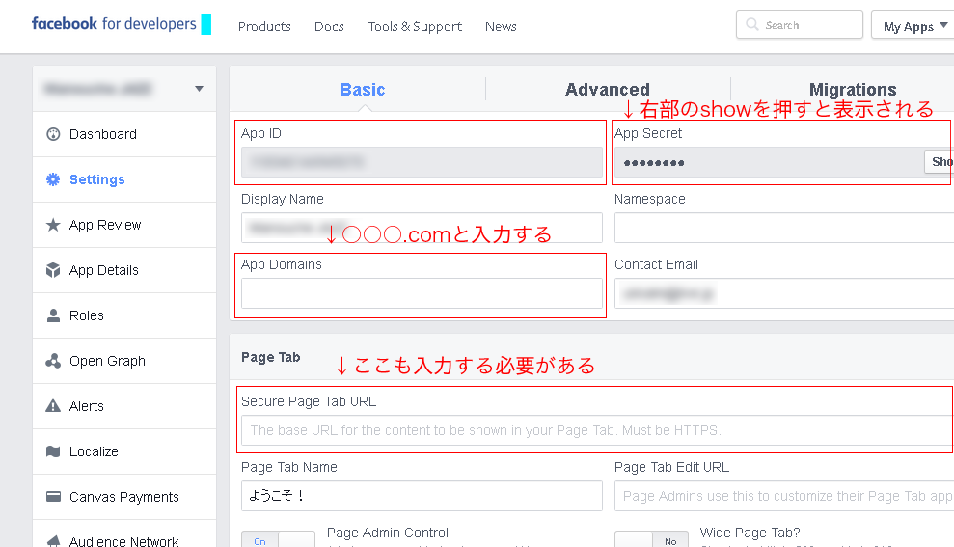
Task: Switch to the Advanced settings tab
Action: pos(607,89)
